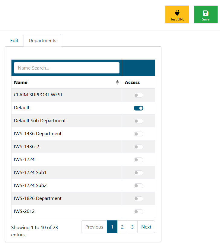
Task: Select the Departments tab
Action: (x=42, y=40)
